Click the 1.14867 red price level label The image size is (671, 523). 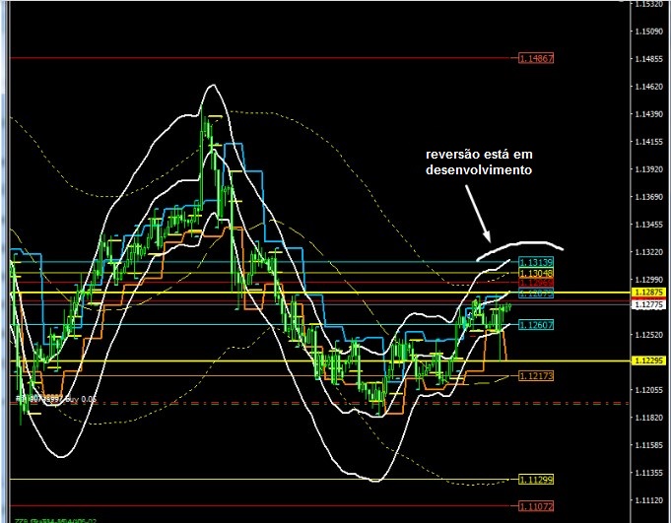tap(536, 59)
